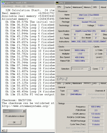Click the Package value Socket 775 LGA
Viewport: 107px width, 133px height.
89,22
